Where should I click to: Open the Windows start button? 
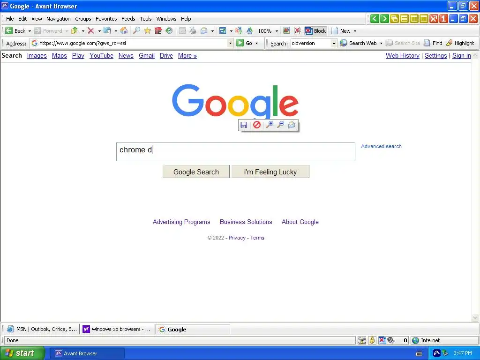(22, 353)
